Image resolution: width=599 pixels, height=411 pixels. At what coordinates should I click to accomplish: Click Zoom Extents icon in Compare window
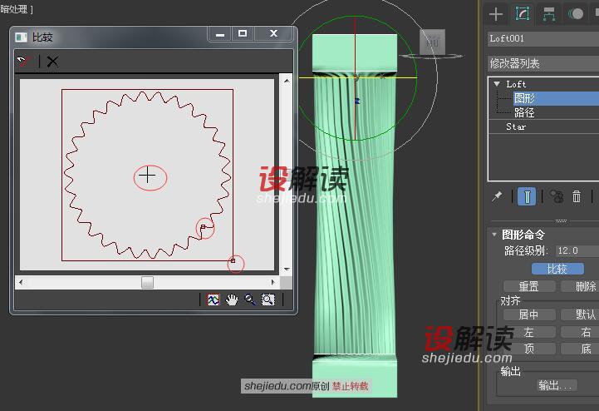point(214,300)
